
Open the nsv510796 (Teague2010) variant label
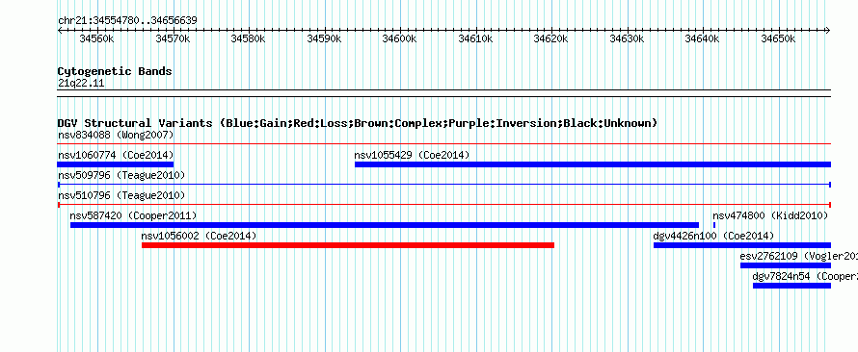click(121, 195)
